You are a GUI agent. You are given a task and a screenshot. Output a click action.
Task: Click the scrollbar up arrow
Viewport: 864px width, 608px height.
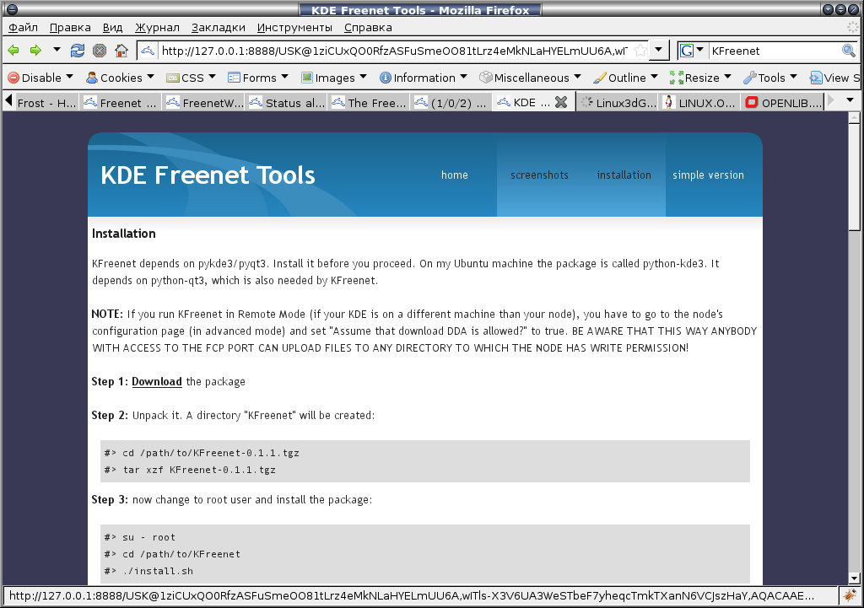pyautogui.click(x=855, y=116)
